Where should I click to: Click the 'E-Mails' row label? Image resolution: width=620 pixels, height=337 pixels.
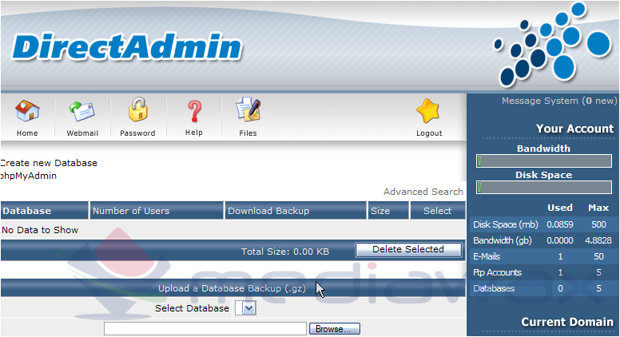coord(487,256)
